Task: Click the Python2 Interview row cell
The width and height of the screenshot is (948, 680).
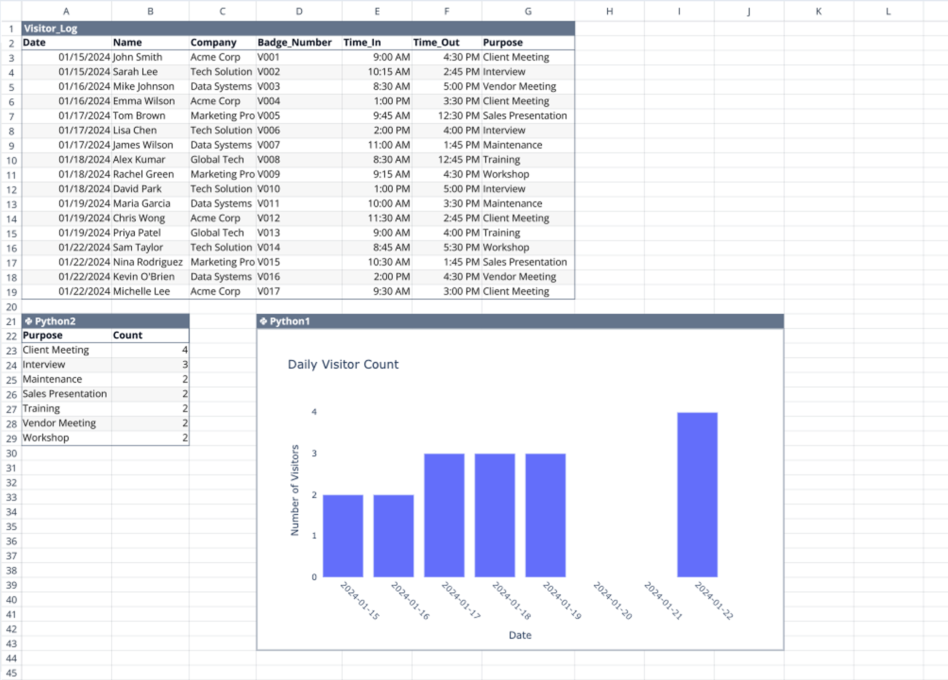Action: tap(66, 365)
